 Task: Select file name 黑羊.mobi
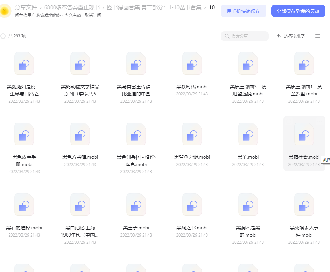(248, 157)
